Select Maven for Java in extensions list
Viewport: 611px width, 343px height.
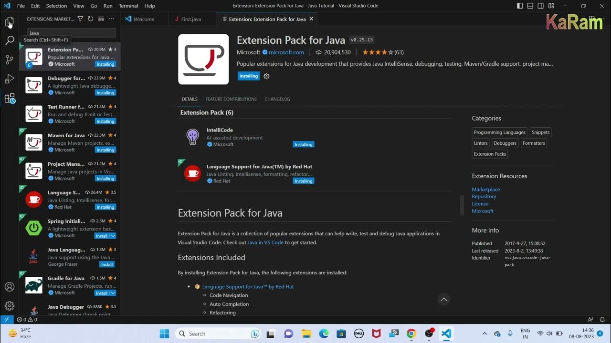70,142
